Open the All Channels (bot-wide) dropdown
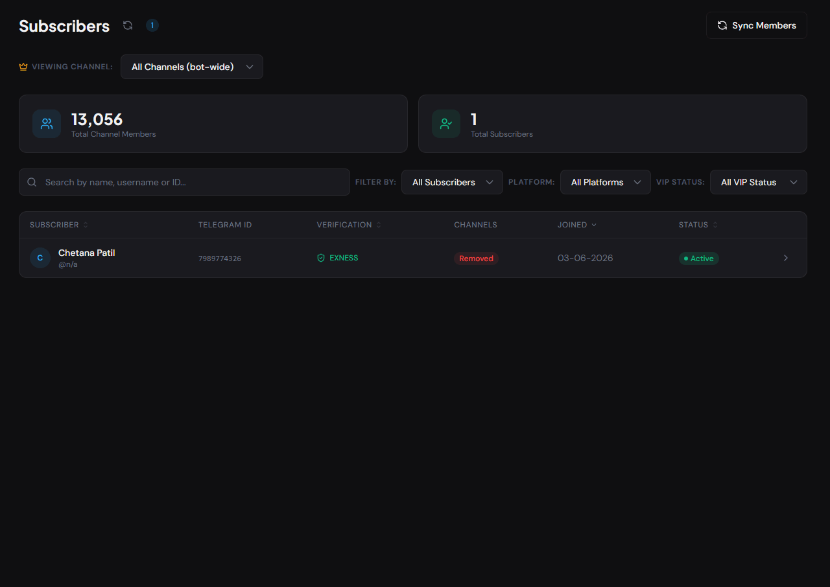Screen dimensions: 830x587 (192, 67)
